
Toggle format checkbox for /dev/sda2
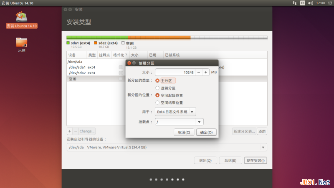tap(121, 73)
